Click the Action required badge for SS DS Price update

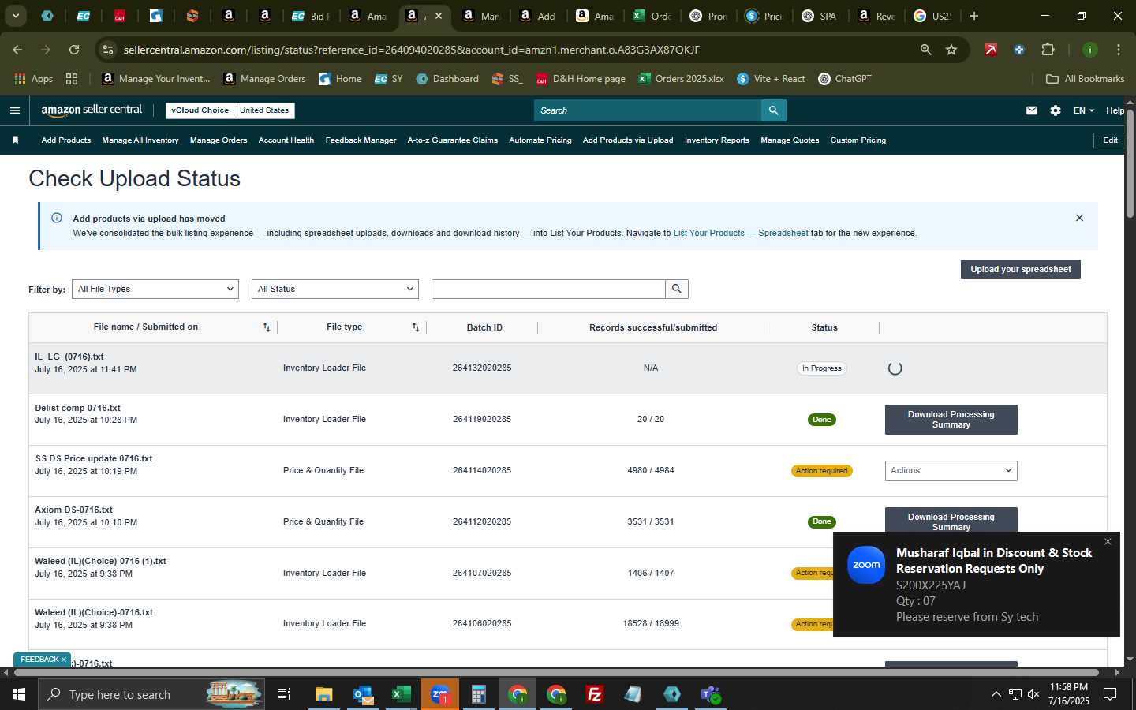click(822, 471)
